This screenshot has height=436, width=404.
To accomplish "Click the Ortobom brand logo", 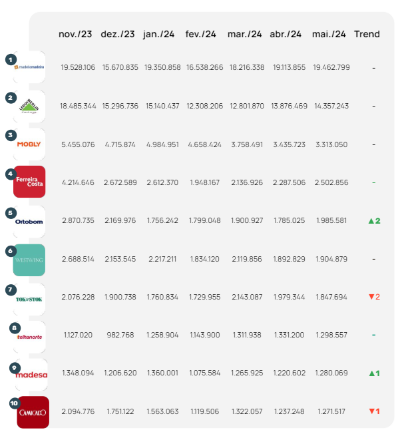I will [30, 222].
